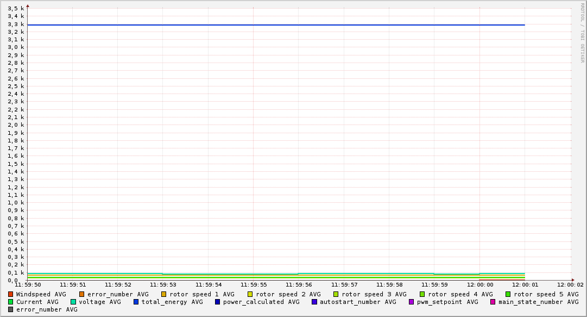
Task: Click the autostart_number AVG legend text
Action: (x=358, y=302)
